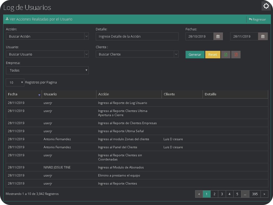This screenshot has width=273, height=205.
Task: Go to next page arrow
Action: coord(264,194)
